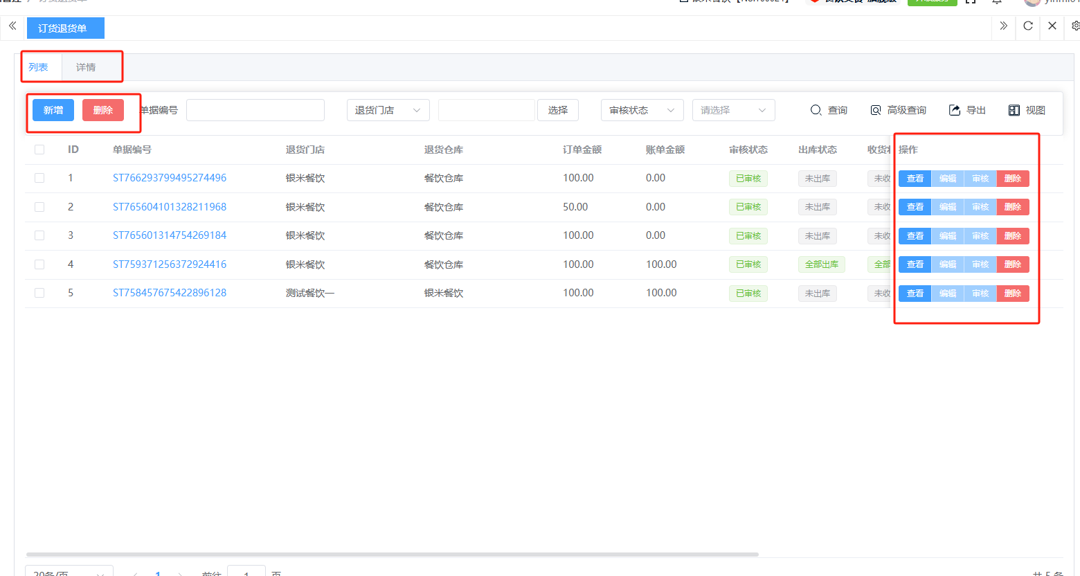Expand the 退货门店 dropdown
1080x576 pixels.
tap(388, 110)
